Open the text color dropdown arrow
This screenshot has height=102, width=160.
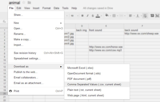tap(101, 16)
